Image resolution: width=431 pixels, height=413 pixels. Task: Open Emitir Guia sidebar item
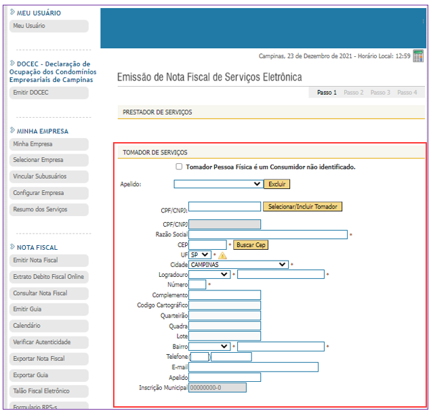(49, 309)
